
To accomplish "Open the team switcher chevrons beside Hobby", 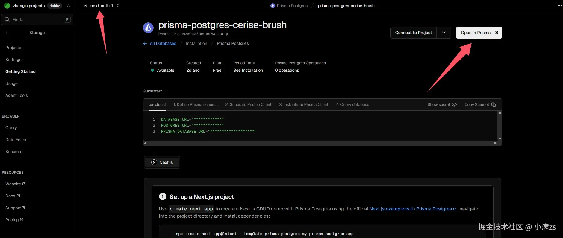I will click(69, 6).
